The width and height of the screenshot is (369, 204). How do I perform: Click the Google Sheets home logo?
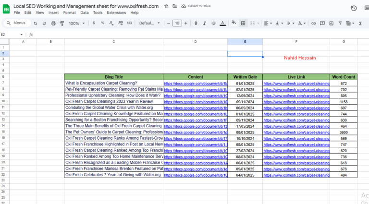pos(6,9)
